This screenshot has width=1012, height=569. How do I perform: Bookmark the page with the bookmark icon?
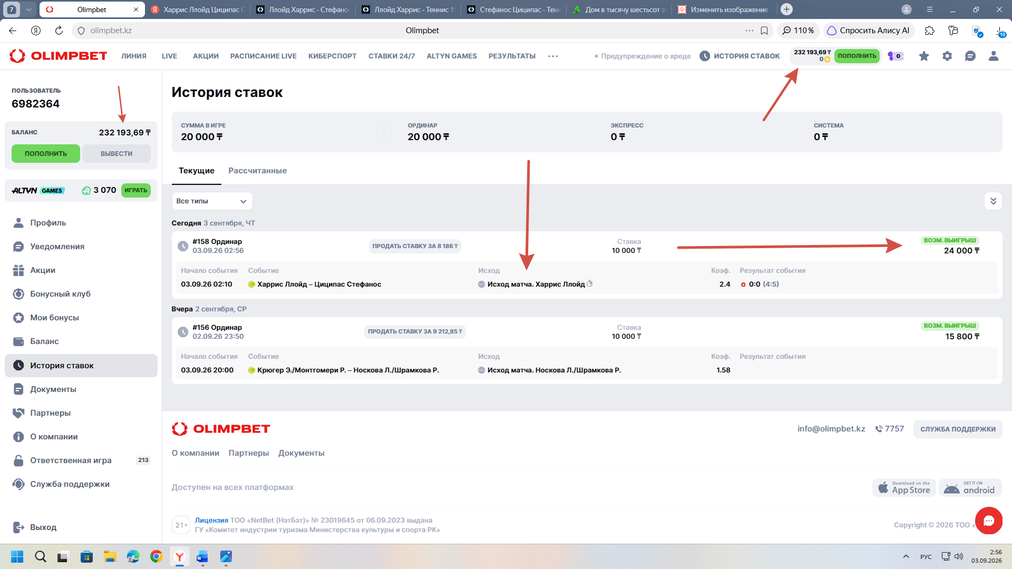(764, 31)
